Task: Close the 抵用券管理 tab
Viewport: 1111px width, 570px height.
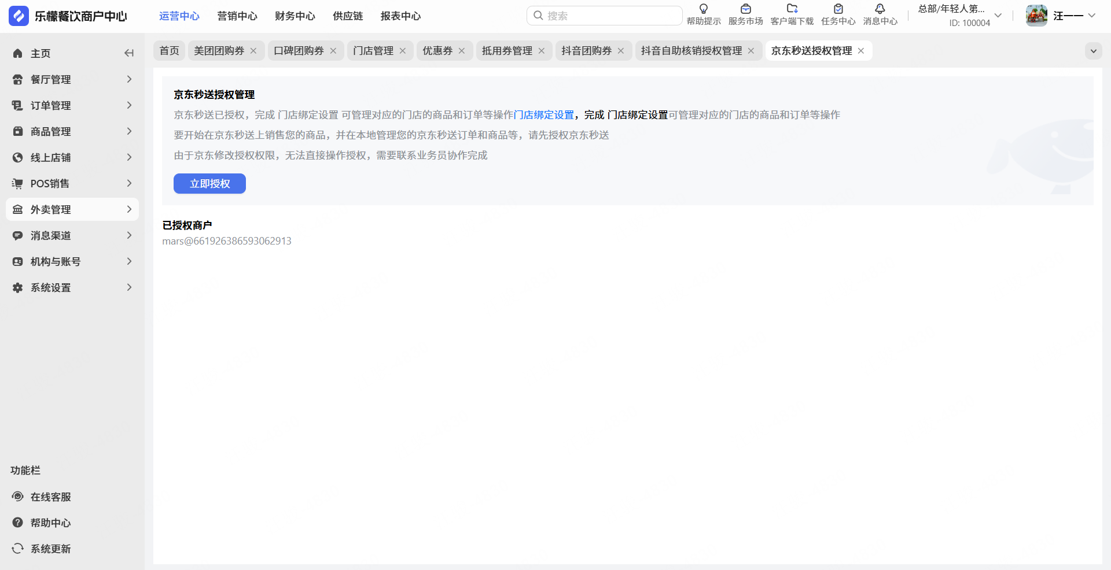Action: [x=542, y=51]
